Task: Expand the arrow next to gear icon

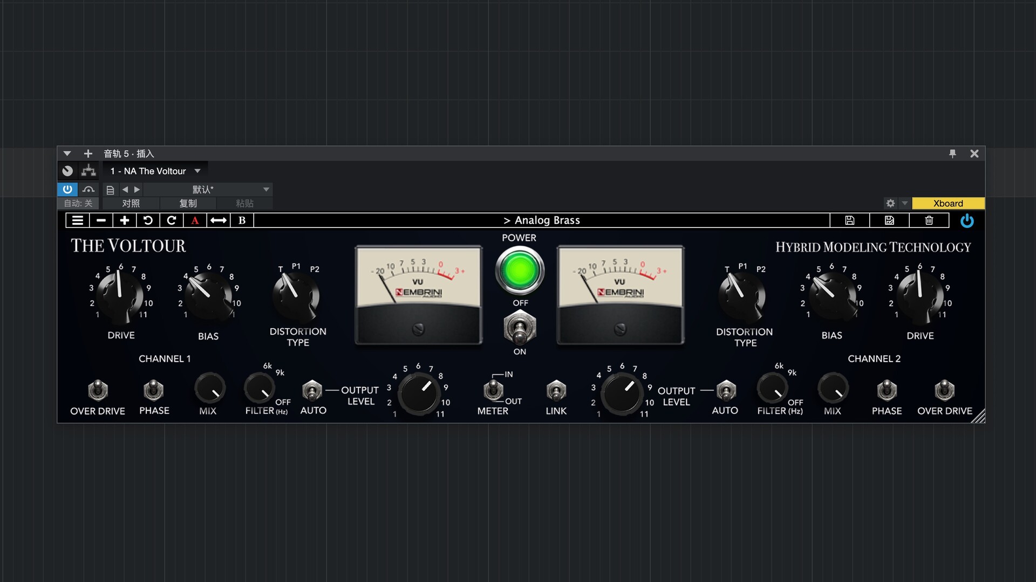Action: [905, 203]
